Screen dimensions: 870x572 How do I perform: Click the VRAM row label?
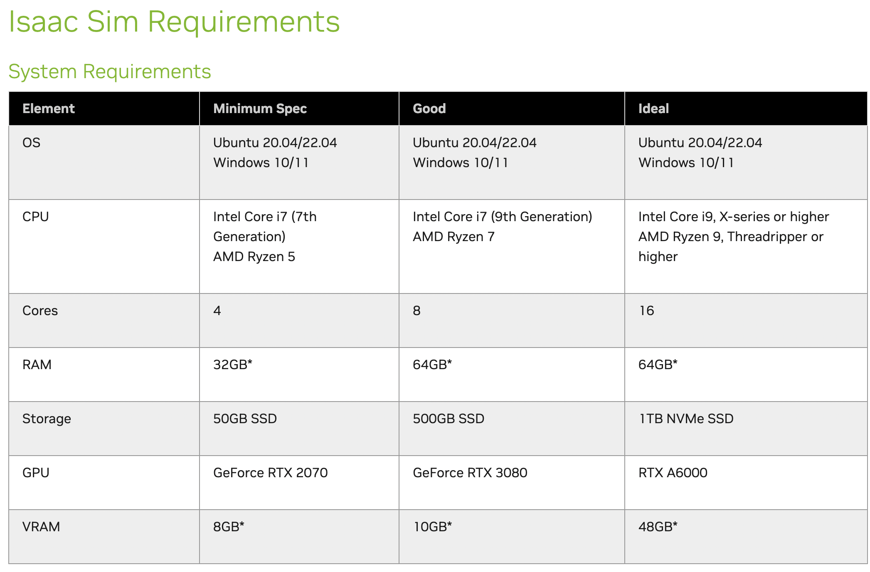click(41, 527)
